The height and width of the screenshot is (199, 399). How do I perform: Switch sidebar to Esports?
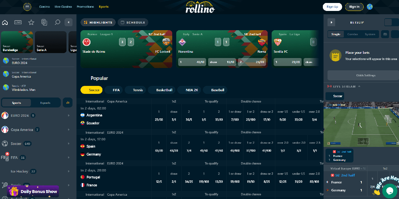[x=45, y=103]
